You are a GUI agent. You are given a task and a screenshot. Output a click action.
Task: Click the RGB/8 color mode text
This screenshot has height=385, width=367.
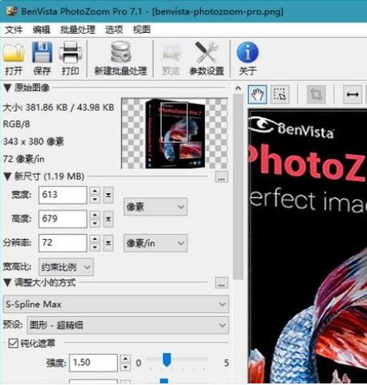click(16, 124)
